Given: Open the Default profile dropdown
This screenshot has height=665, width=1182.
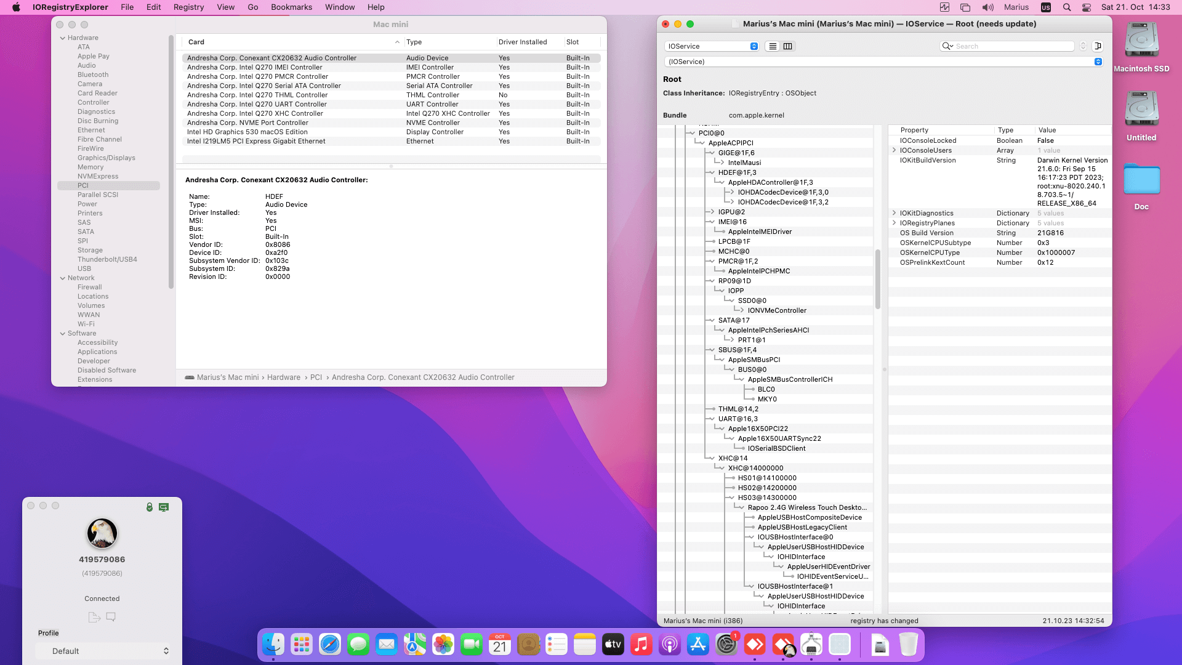Looking at the screenshot, I should 102,651.
